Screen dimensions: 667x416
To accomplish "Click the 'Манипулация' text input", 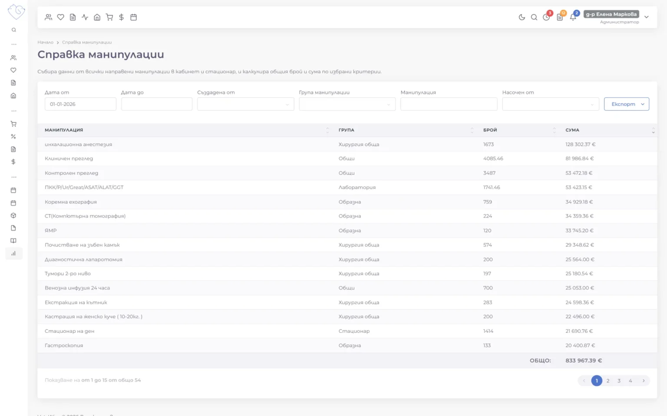I will point(449,104).
